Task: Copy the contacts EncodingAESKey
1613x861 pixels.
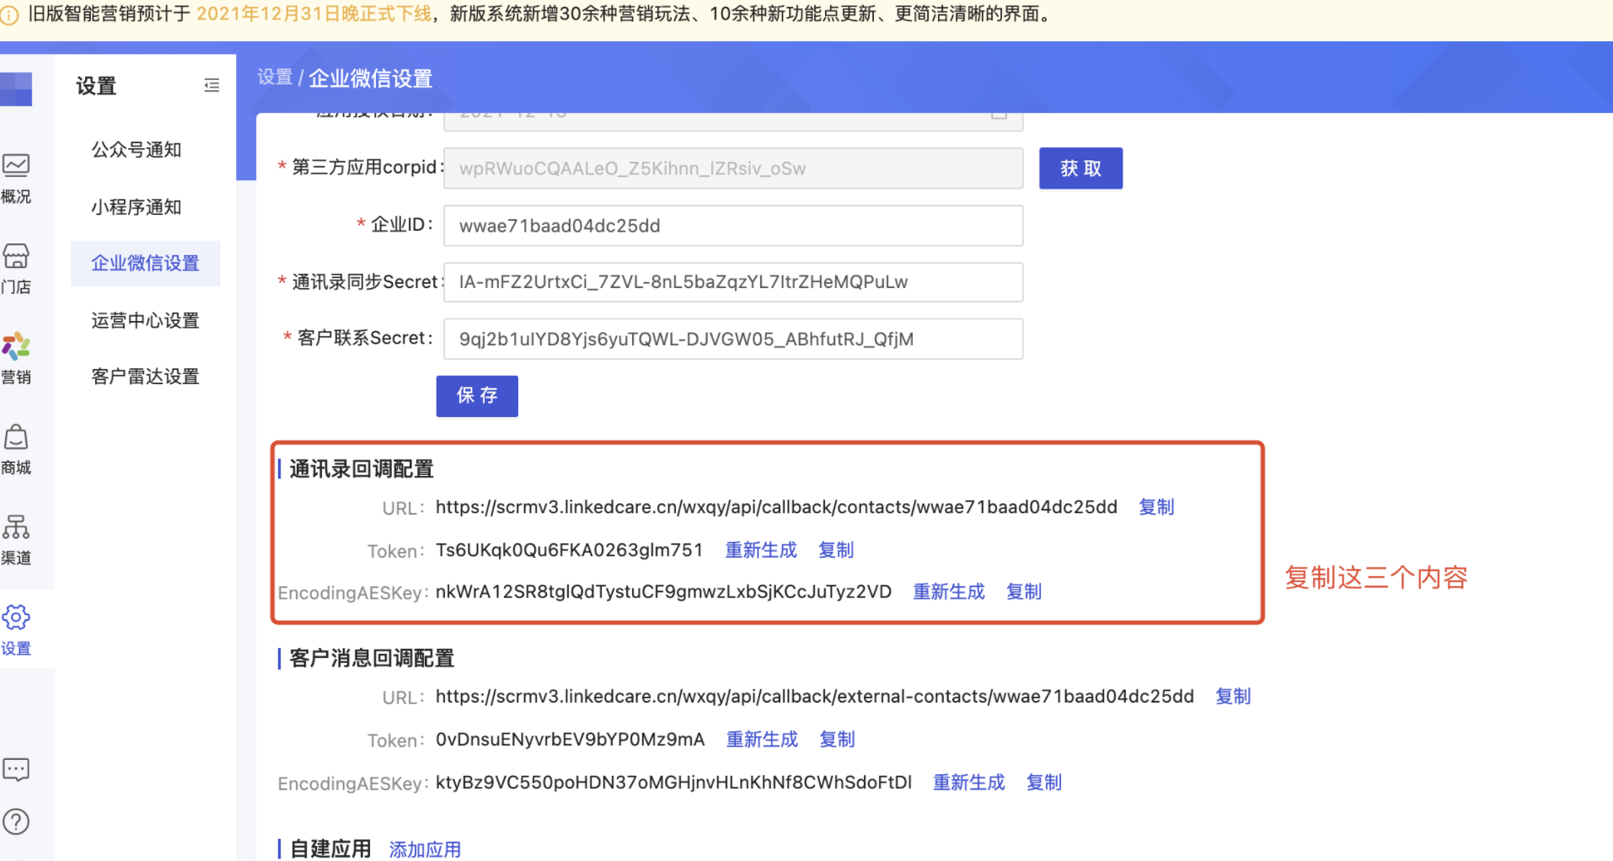Action: [x=1024, y=592]
